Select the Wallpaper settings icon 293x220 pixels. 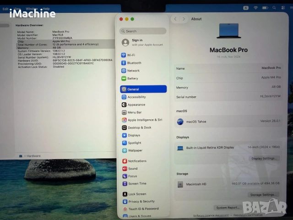pos(125,150)
